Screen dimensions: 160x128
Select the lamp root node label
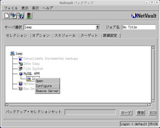click(x=19, y=54)
